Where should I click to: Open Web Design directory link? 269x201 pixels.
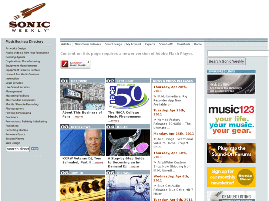[x=13, y=143]
